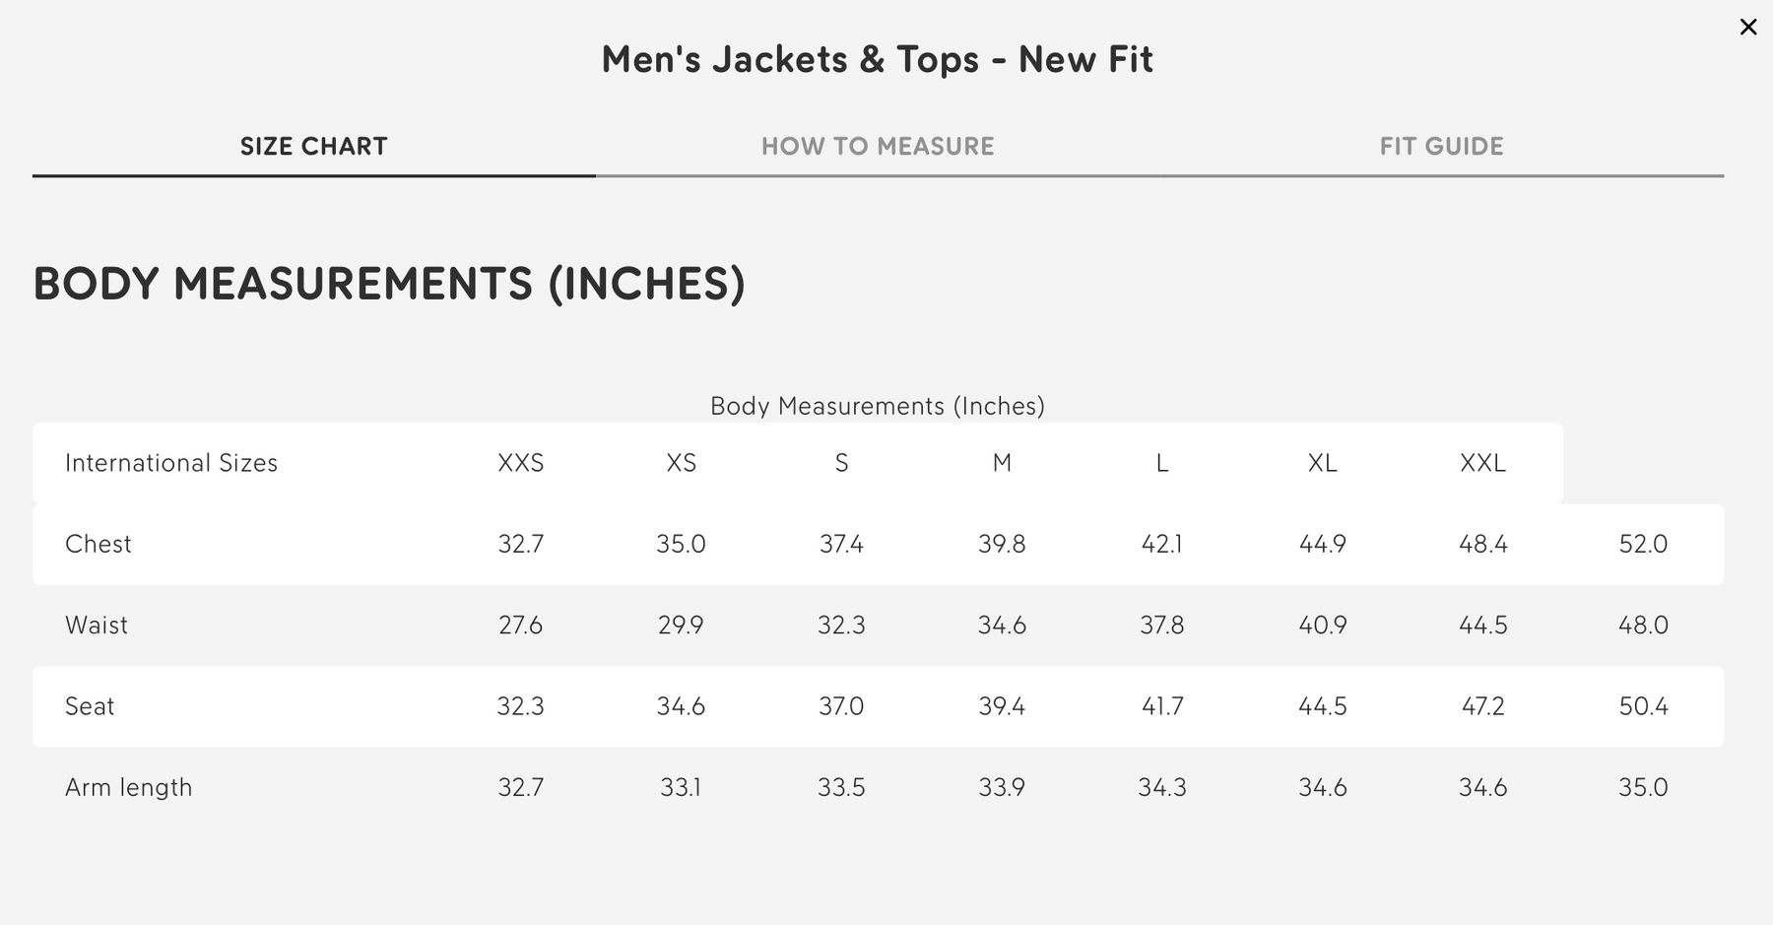The width and height of the screenshot is (1773, 925).
Task: Open the Fit Guide tab
Action: pos(1441,147)
